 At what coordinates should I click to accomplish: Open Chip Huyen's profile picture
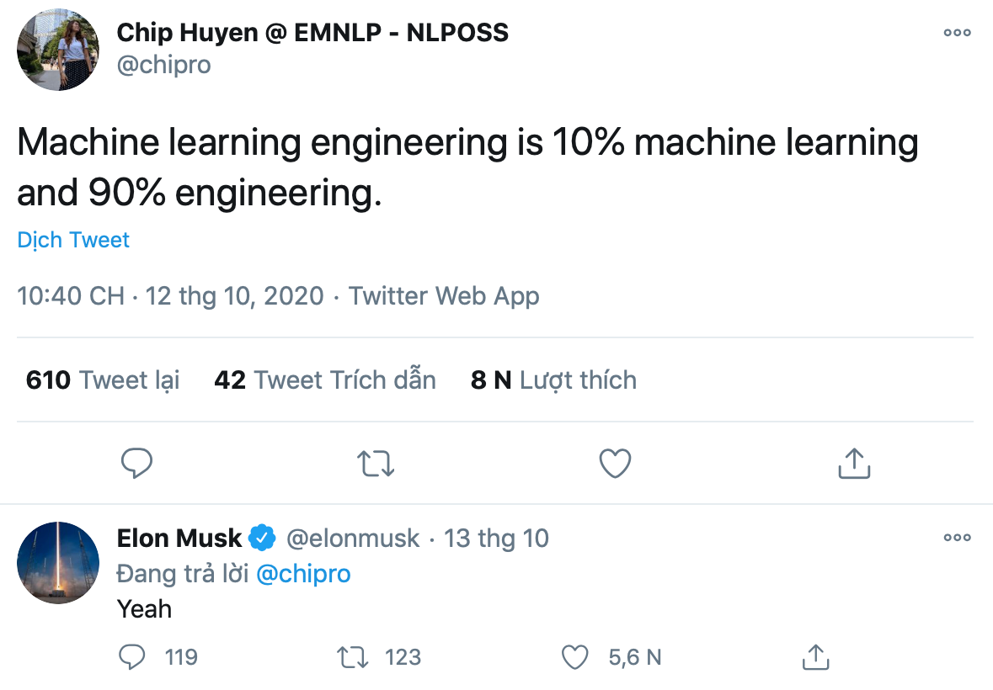coord(58,50)
